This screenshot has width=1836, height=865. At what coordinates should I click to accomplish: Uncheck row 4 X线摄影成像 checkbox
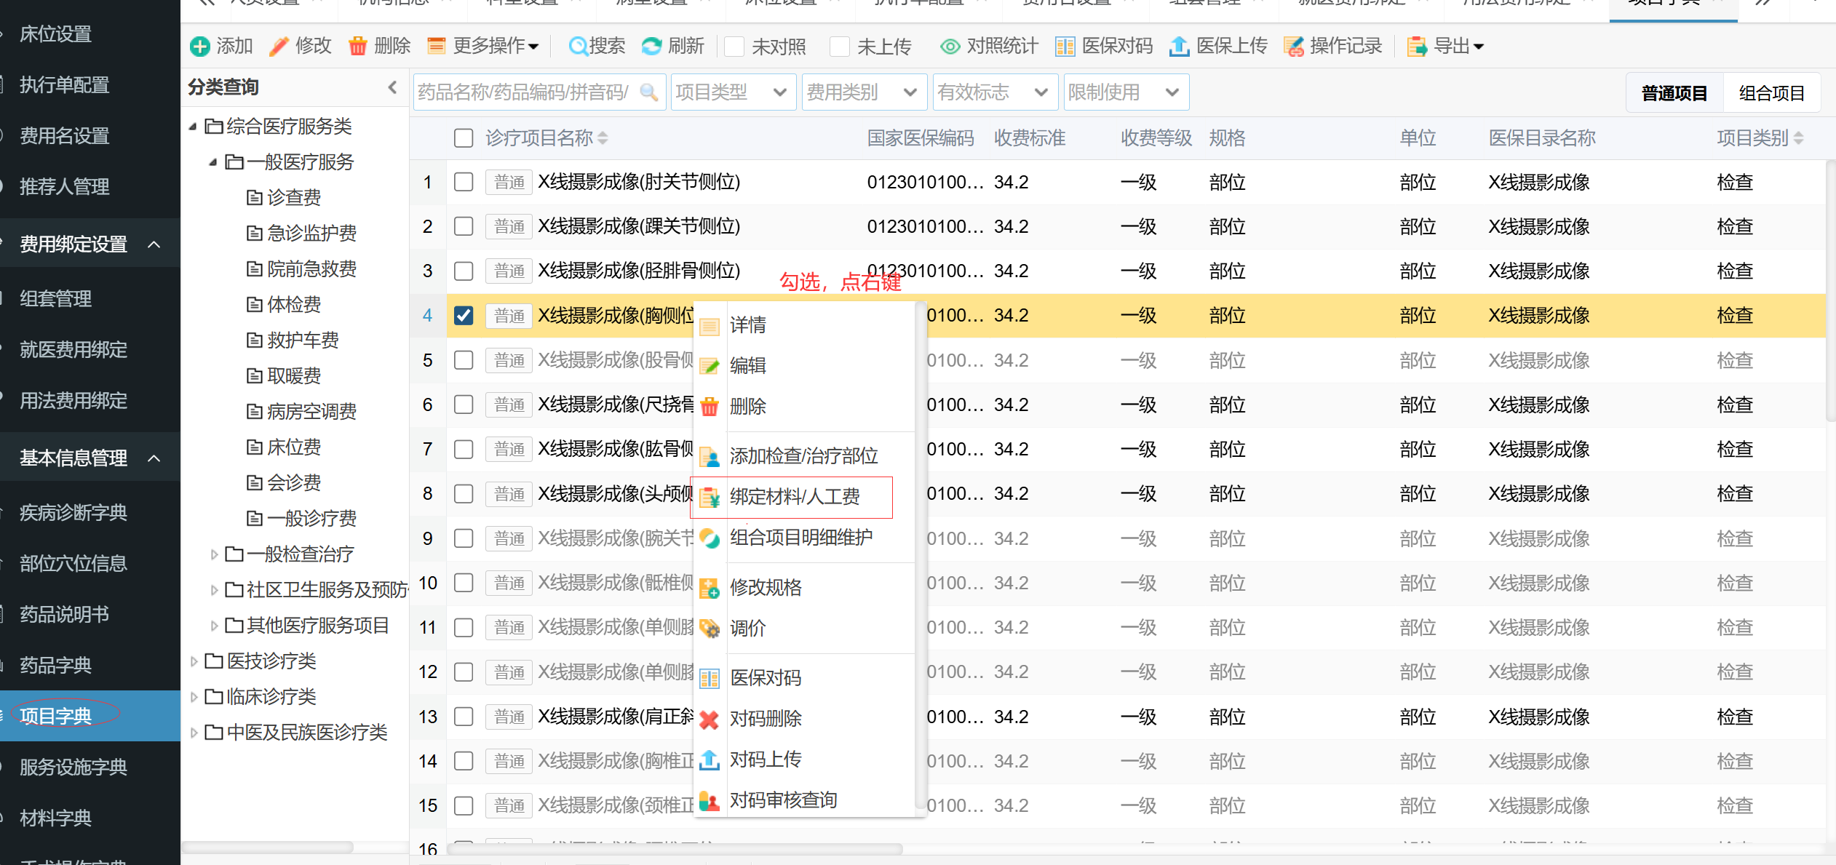pos(464,316)
